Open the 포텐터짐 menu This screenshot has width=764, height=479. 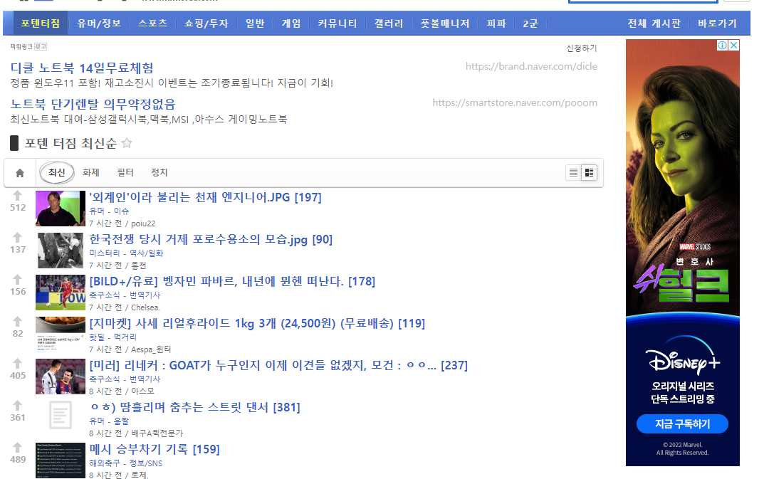[41, 23]
